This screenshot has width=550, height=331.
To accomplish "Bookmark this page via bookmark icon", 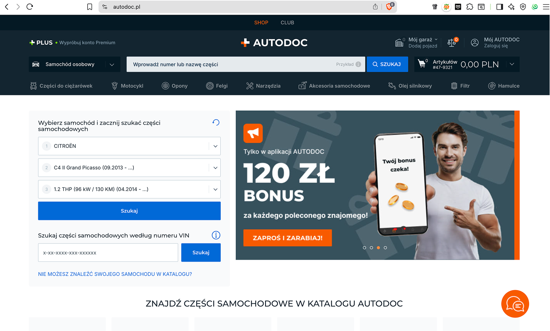I will 90,7.
